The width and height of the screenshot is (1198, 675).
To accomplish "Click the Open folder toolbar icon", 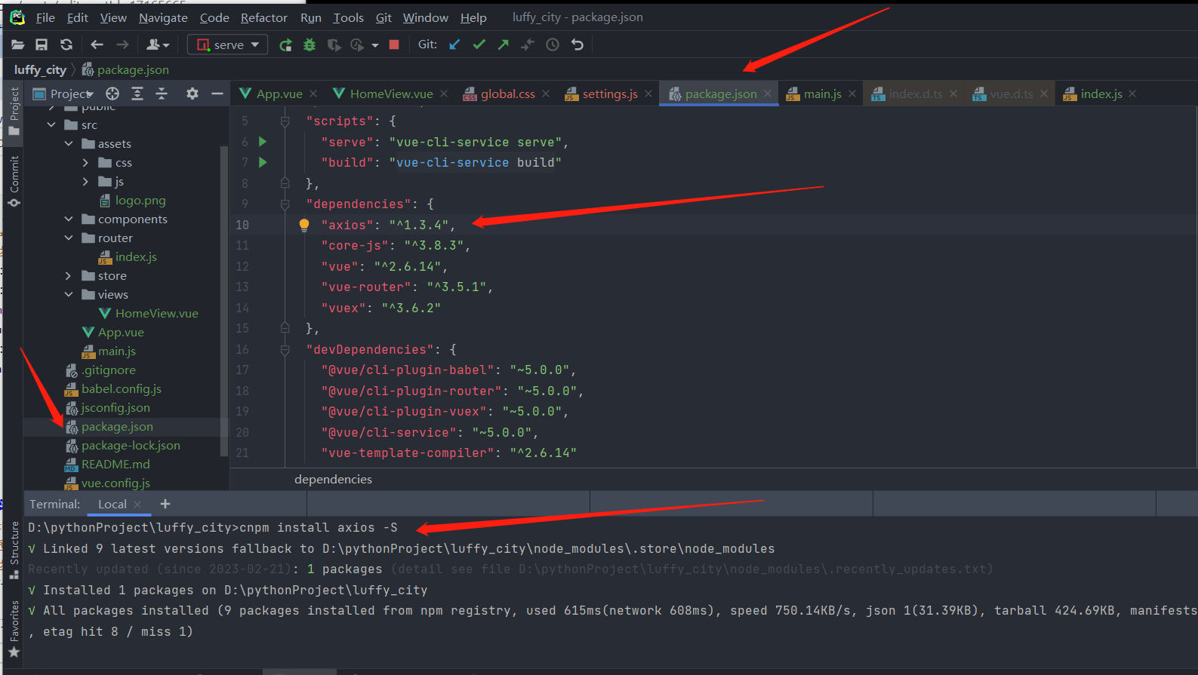I will (x=17, y=45).
